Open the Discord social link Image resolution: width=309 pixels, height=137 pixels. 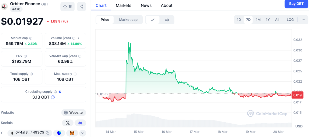pos(80,123)
